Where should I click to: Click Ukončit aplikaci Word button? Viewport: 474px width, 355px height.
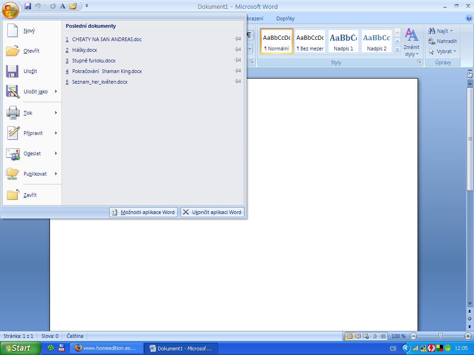click(212, 212)
